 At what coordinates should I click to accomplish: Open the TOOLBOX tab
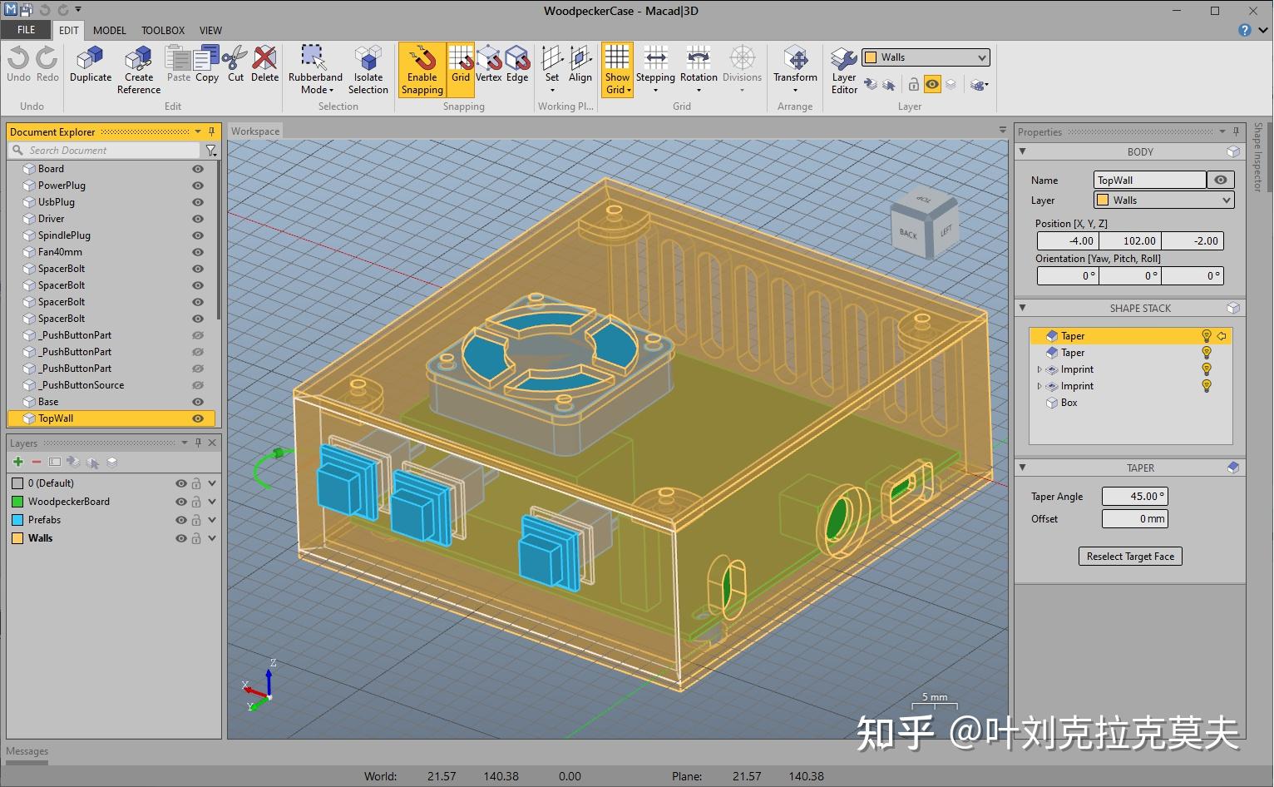163,30
